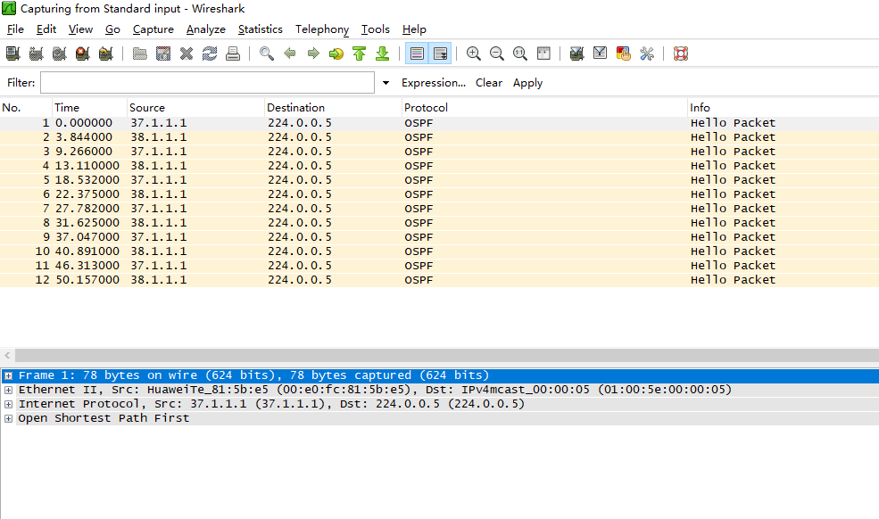Reset zoom to normal size icon

[520, 54]
